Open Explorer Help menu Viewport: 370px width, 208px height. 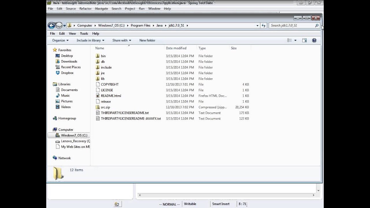coord(96,34)
